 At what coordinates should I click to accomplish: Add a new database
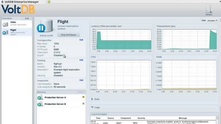[x=27, y=18]
